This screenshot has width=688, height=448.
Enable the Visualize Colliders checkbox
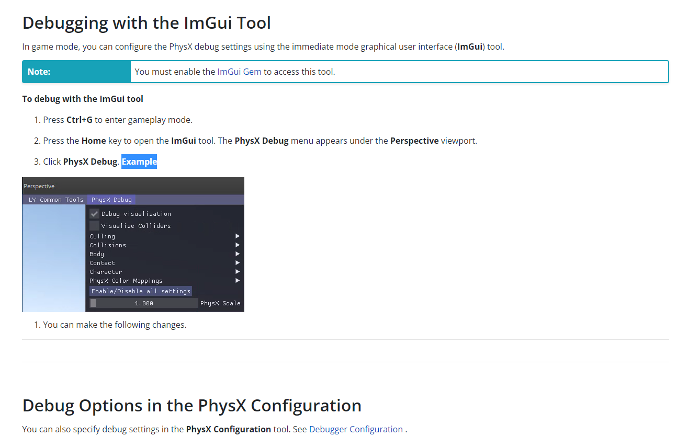click(94, 225)
